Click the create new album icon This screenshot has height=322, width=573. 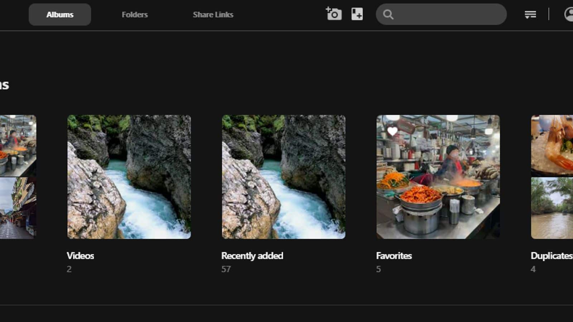click(357, 14)
